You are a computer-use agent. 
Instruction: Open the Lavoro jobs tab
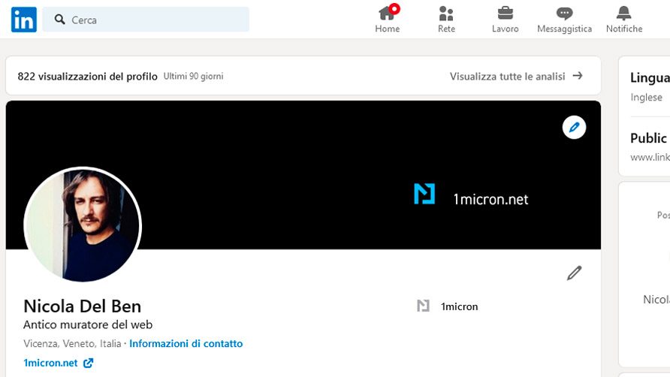pyautogui.click(x=505, y=20)
